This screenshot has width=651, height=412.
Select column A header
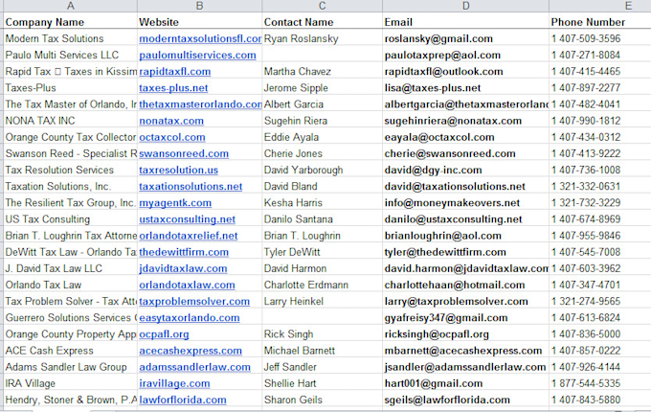[71, 6]
